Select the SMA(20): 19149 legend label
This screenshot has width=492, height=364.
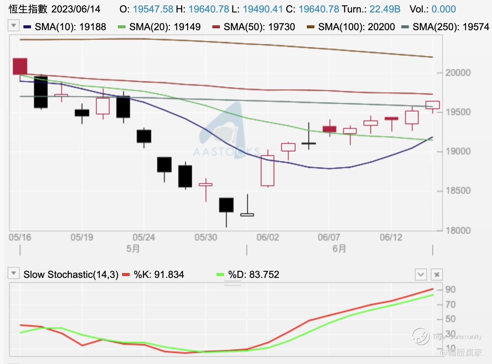[165, 27]
